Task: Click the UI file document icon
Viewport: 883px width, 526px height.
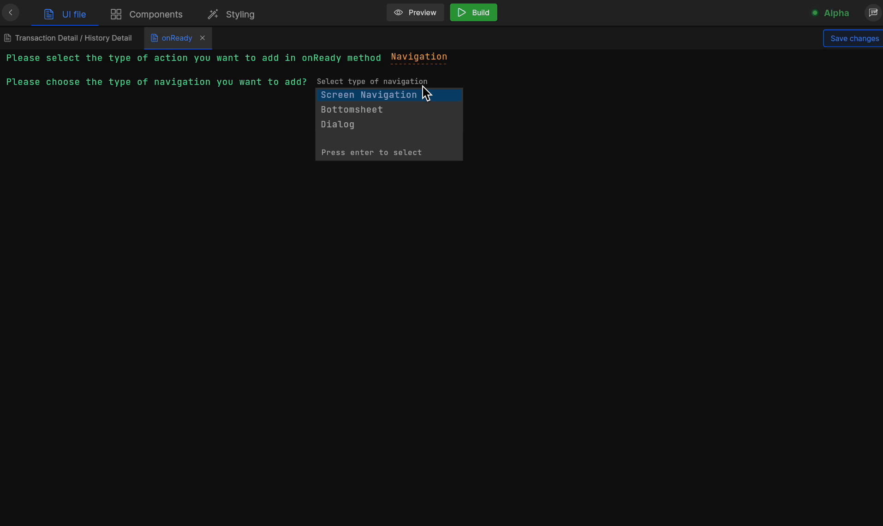Action: (x=49, y=14)
